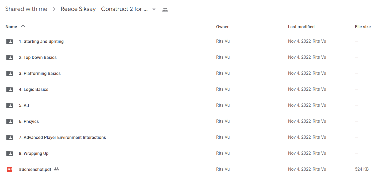The height and width of the screenshot is (176, 378).
Task: Click the red PDF icon for #Screenshot.pdf
Action: (x=10, y=169)
